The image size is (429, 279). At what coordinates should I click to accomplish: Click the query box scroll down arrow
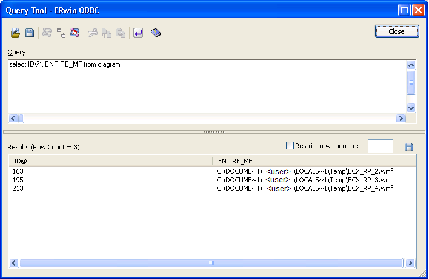pos(411,108)
